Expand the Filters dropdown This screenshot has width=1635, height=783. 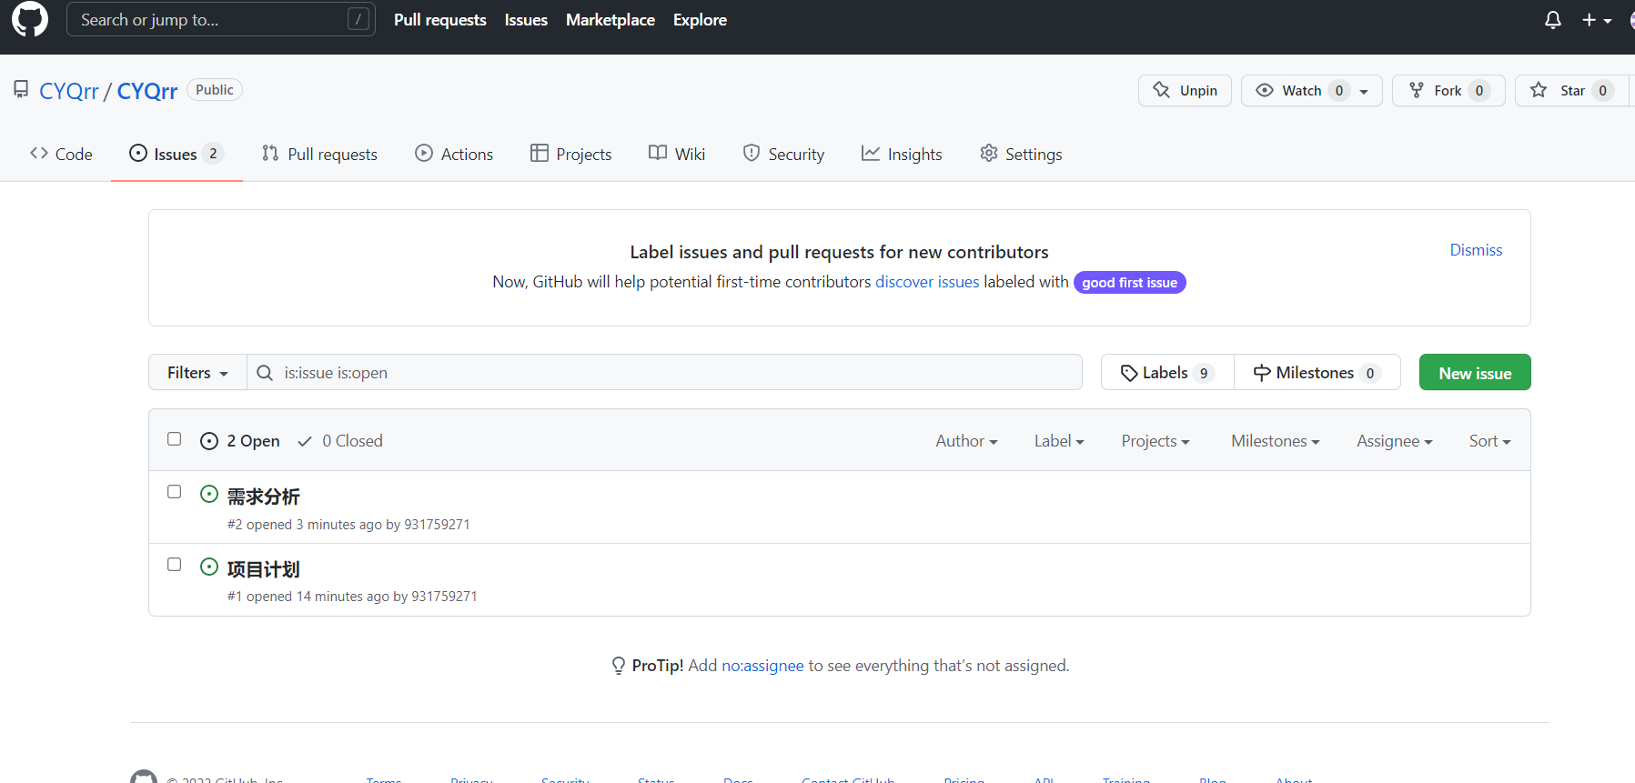click(197, 373)
